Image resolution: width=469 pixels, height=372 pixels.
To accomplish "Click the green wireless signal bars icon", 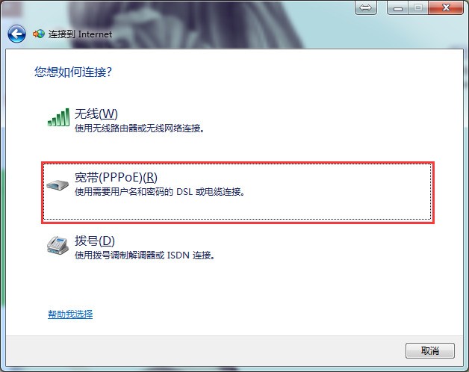I will (58, 117).
